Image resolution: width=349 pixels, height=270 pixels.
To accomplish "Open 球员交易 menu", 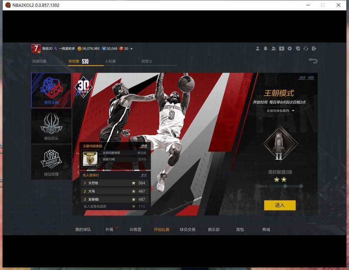I will 188,230.
